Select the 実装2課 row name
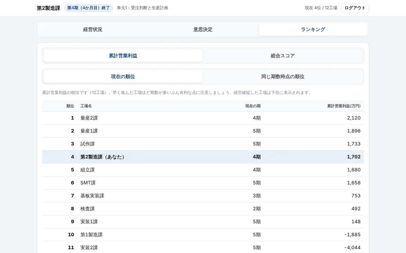The height and width of the screenshot is (253, 406). (x=89, y=248)
